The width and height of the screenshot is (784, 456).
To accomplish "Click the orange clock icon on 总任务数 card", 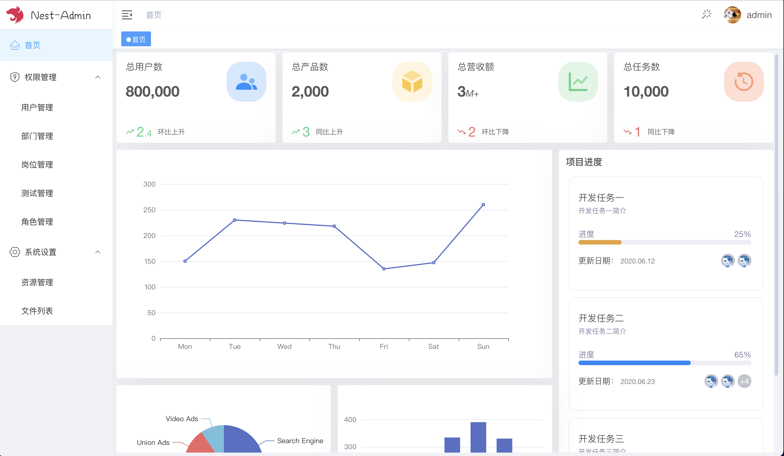I will coord(744,82).
